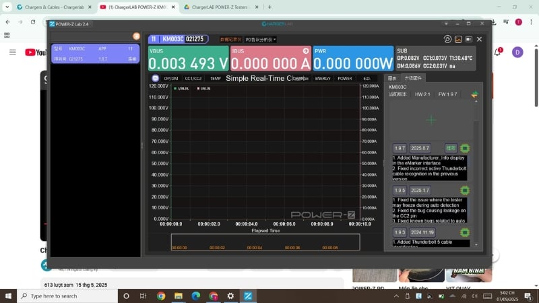Open File Explorer from taskbar
539x303 pixels.
tap(178, 296)
